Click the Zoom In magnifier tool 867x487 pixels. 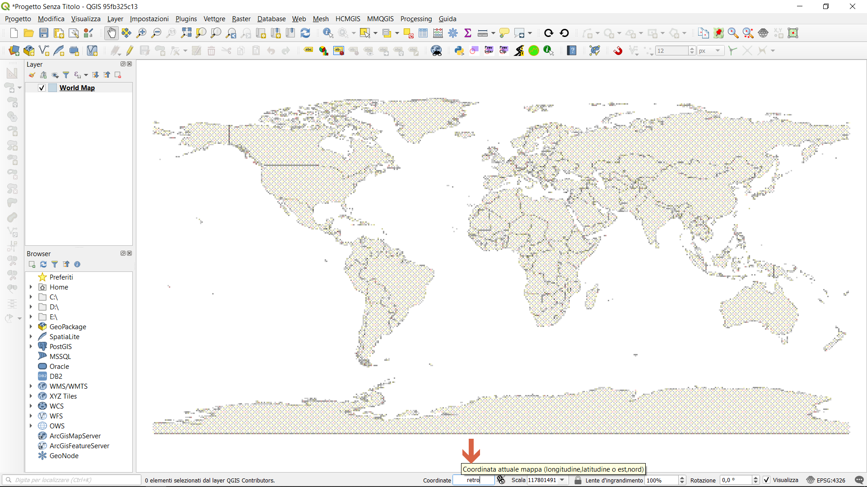click(x=141, y=33)
